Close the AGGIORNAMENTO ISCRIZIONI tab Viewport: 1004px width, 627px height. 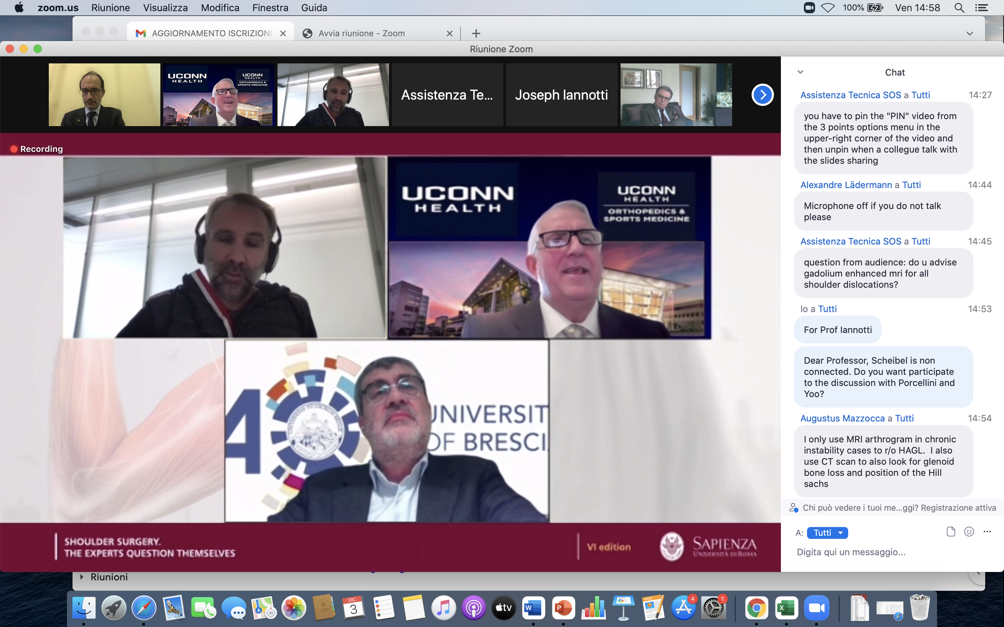(283, 33)
